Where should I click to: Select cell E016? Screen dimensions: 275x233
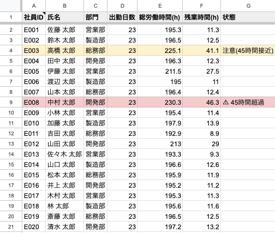click(x=34, y=185)
